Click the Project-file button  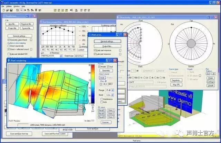point(12,28)
